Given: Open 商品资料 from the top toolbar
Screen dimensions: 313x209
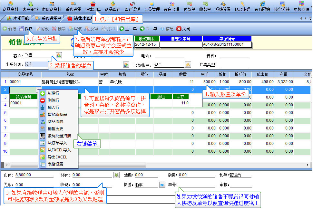Looking at the screenshot, I should 10,6.
